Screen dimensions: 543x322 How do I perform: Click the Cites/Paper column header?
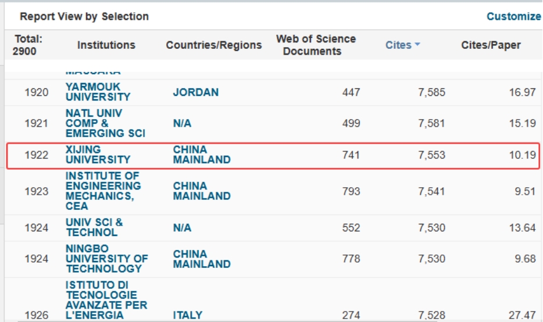click(491, 45)
